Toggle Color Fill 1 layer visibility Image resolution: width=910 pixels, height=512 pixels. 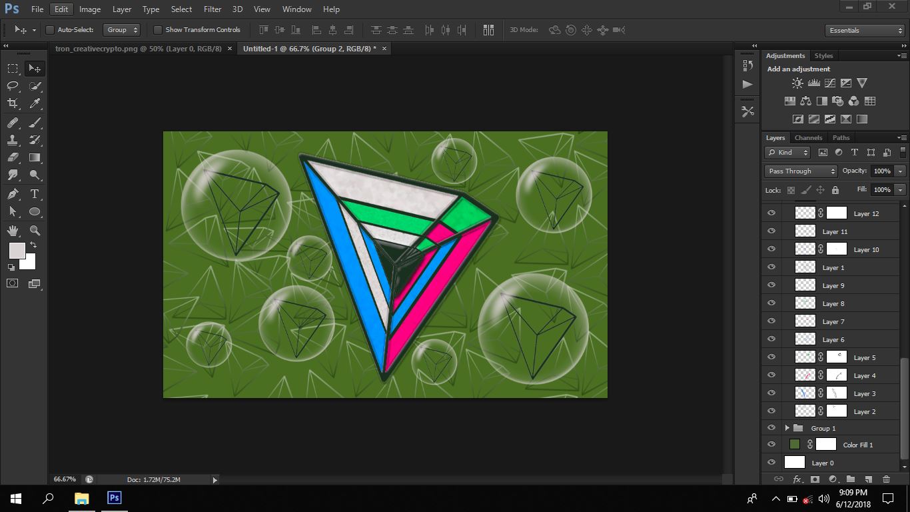click(x=771, y=445)
